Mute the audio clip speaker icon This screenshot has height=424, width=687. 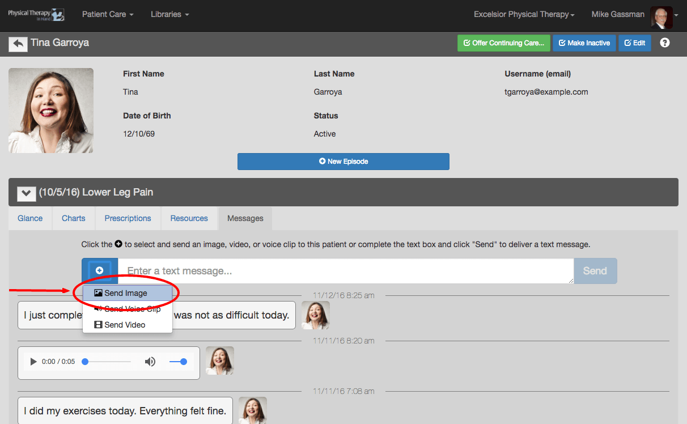pyautogui.click(x=150, y=362)
